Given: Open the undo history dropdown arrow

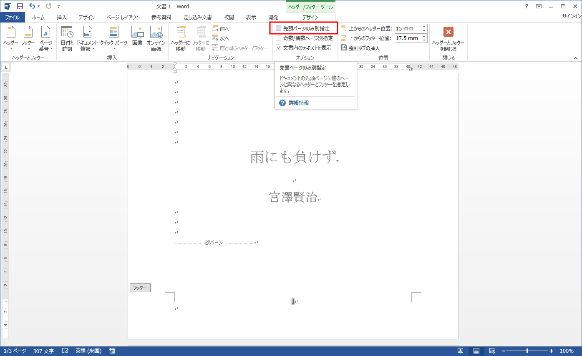Looking at the screenshot, I should point(39,6).
